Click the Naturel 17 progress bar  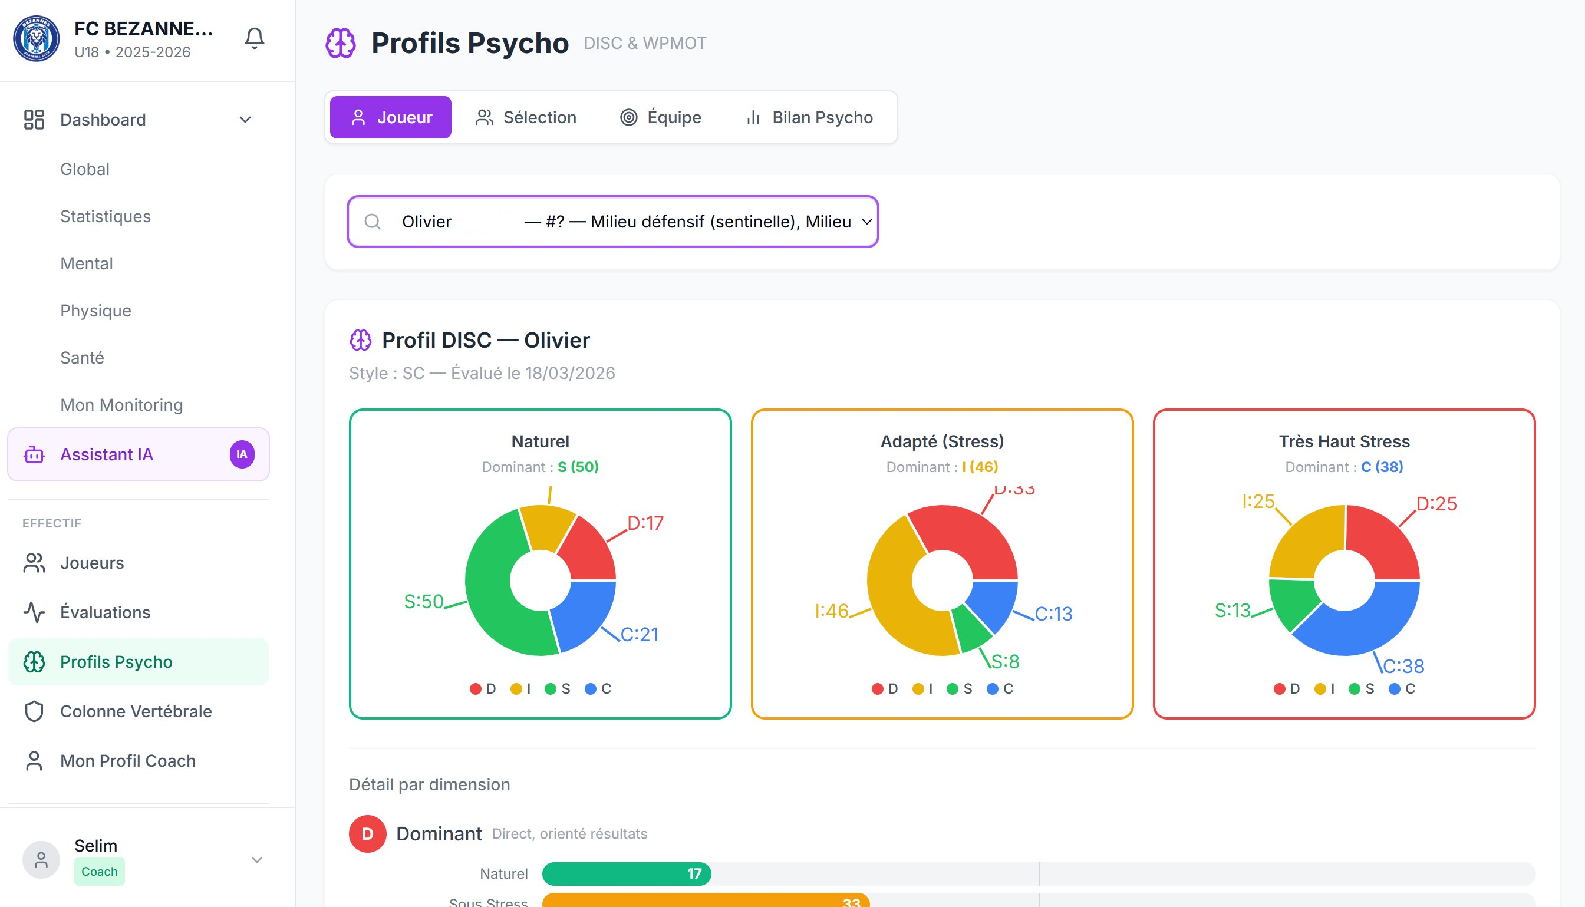(x=626, y=874)
